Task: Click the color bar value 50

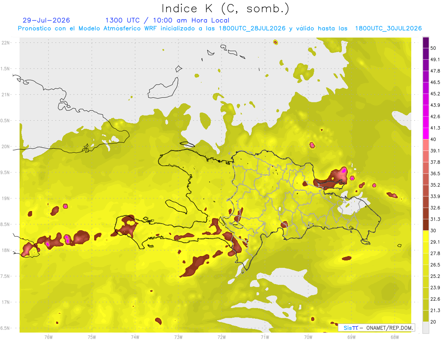Action: [434, 48]
